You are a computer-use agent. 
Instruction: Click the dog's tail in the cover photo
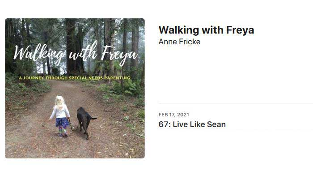pos(94,119)
